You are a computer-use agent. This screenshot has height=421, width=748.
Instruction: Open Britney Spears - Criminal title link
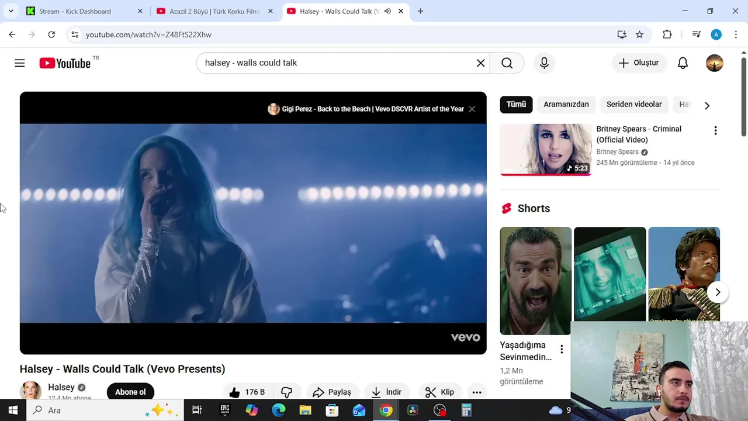[639, 134]
